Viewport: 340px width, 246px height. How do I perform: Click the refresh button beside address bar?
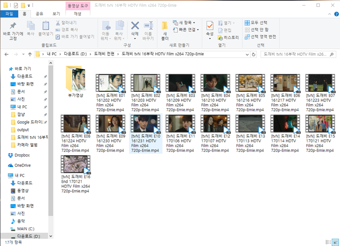tap(253, 54)
